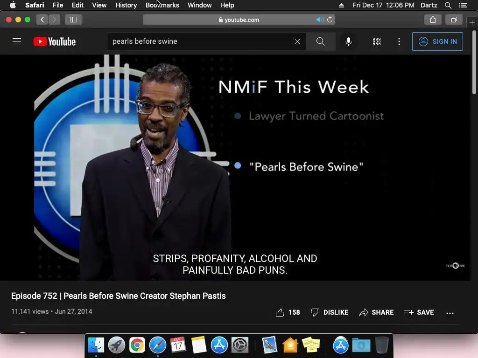Open the Safari share sheet
This screenshot has width=478, height=358.
(433, 20)
